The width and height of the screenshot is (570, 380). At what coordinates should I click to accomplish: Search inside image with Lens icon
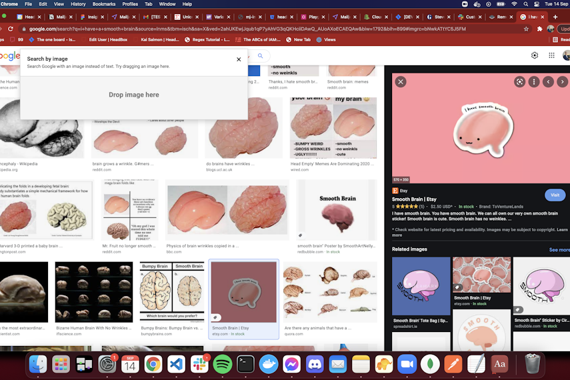519,82
